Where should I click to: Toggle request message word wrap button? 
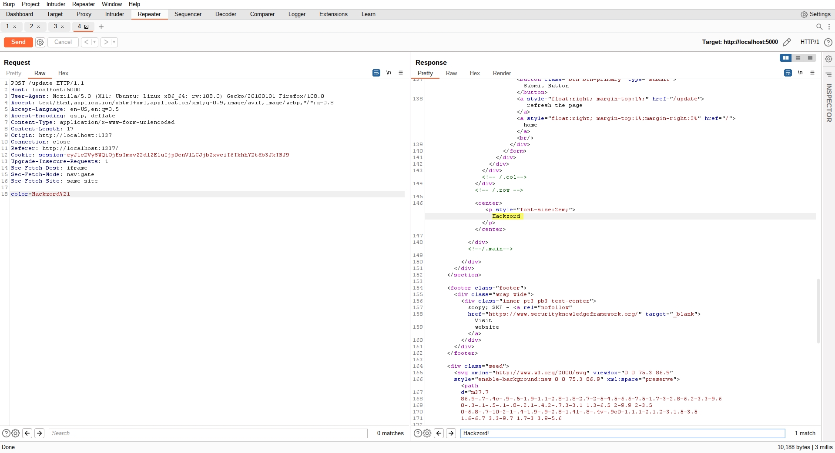point(376,73)
